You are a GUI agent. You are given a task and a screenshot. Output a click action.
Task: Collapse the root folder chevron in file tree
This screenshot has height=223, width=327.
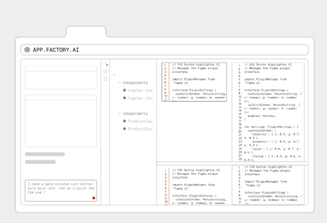pyautogui.click(x=114, y=75)
